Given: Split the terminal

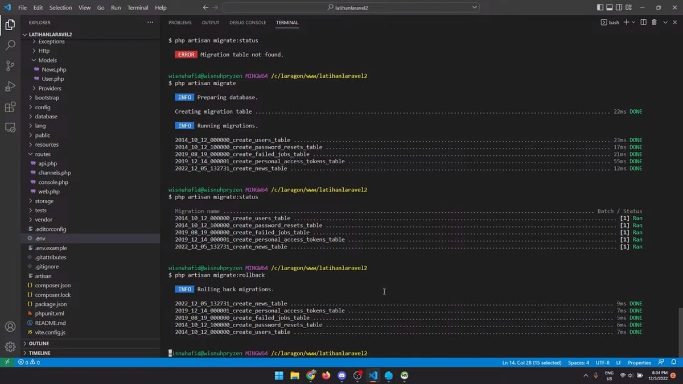Looking at the screenshot, I should (x=643, y=22).
